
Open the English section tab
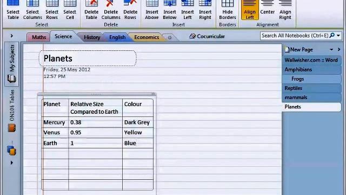click(117, 37)
